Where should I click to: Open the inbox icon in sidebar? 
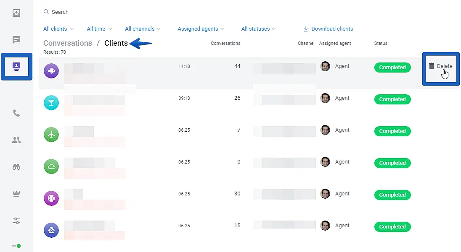point(16,13)
